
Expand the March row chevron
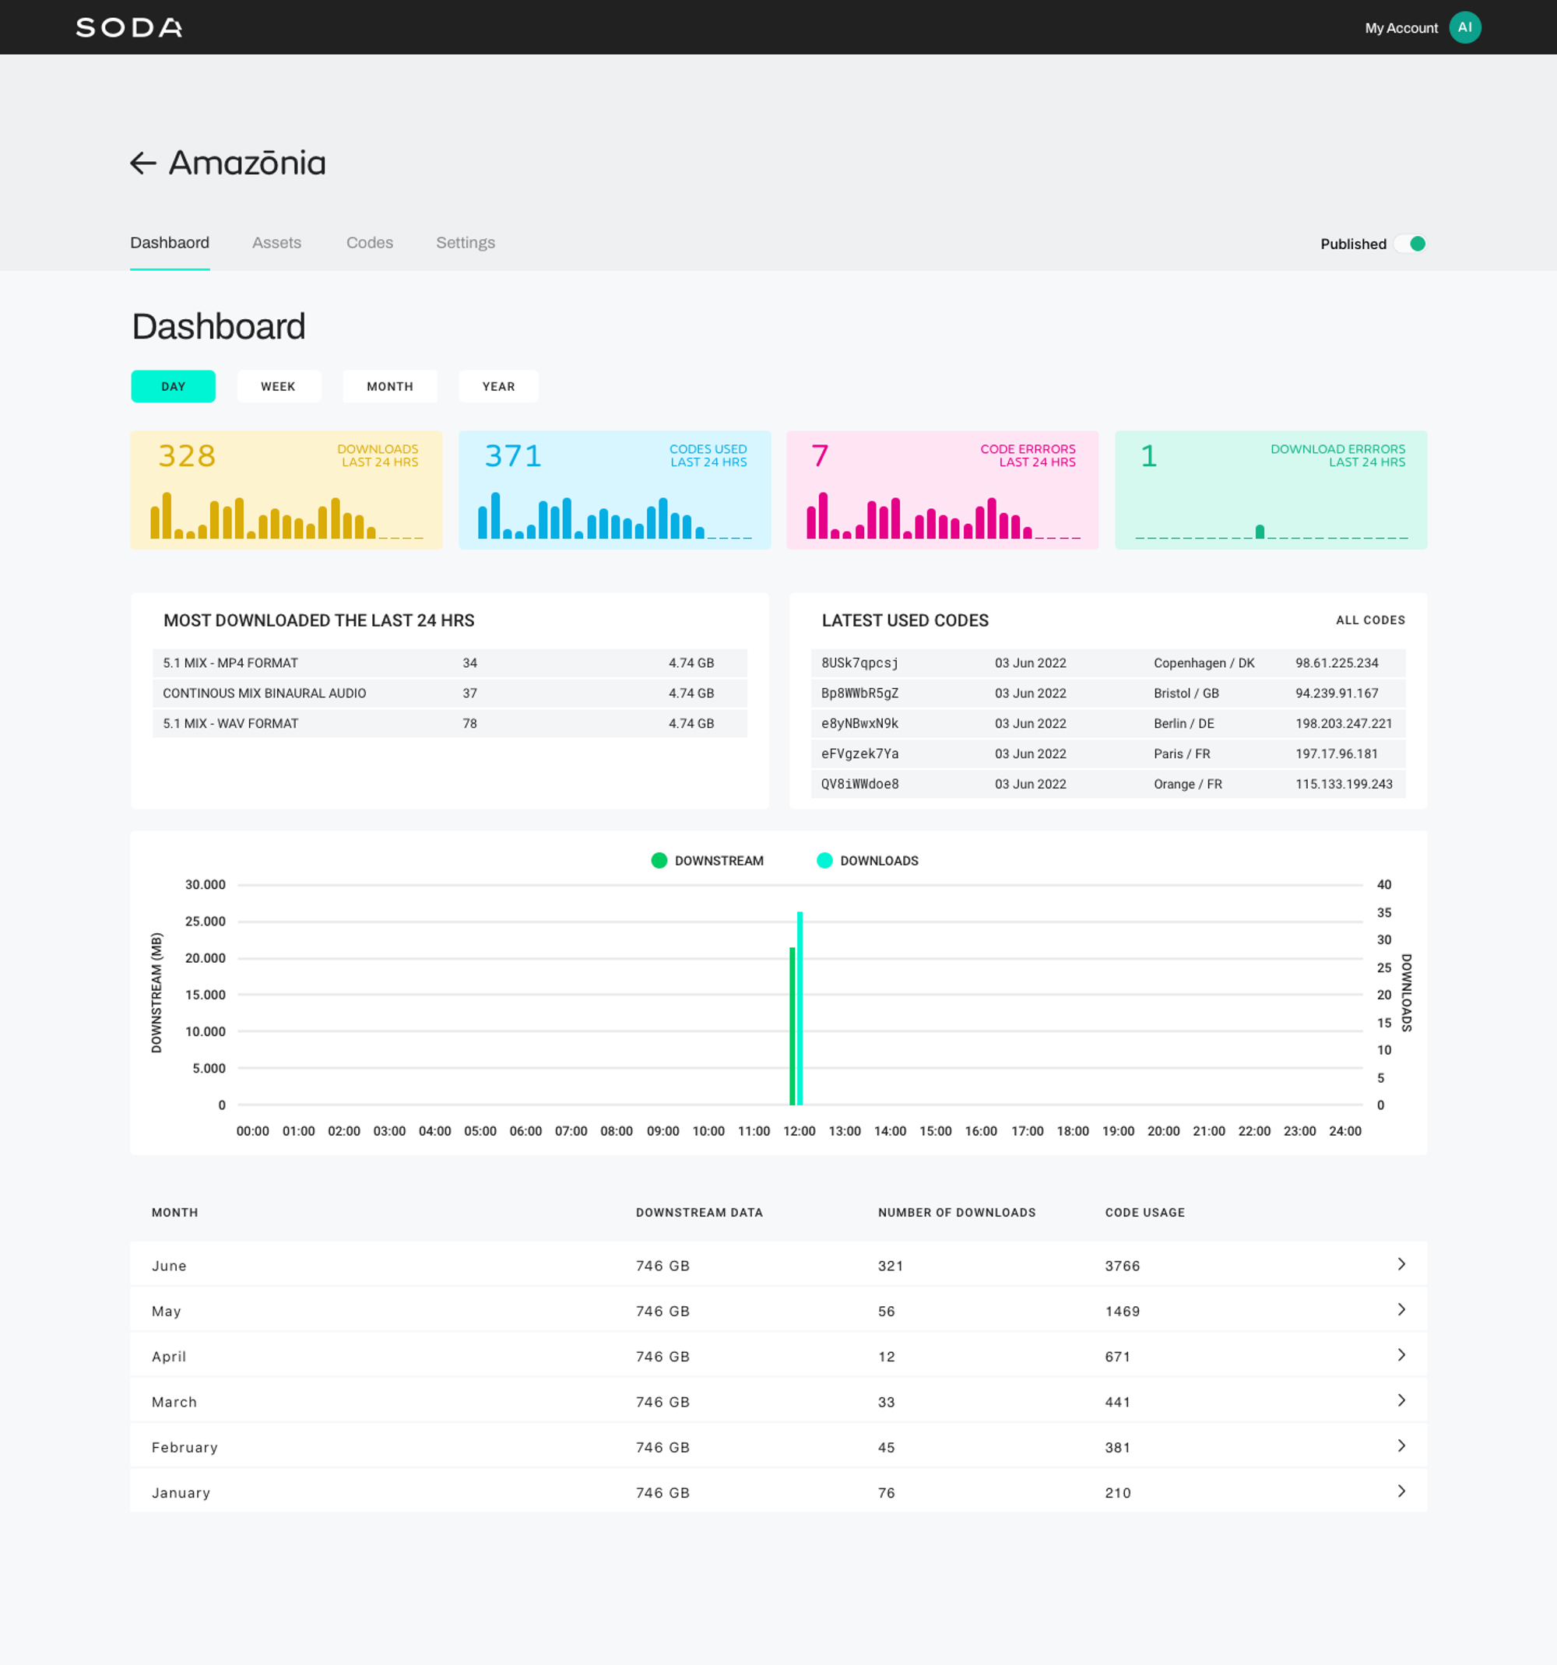1401,1400
